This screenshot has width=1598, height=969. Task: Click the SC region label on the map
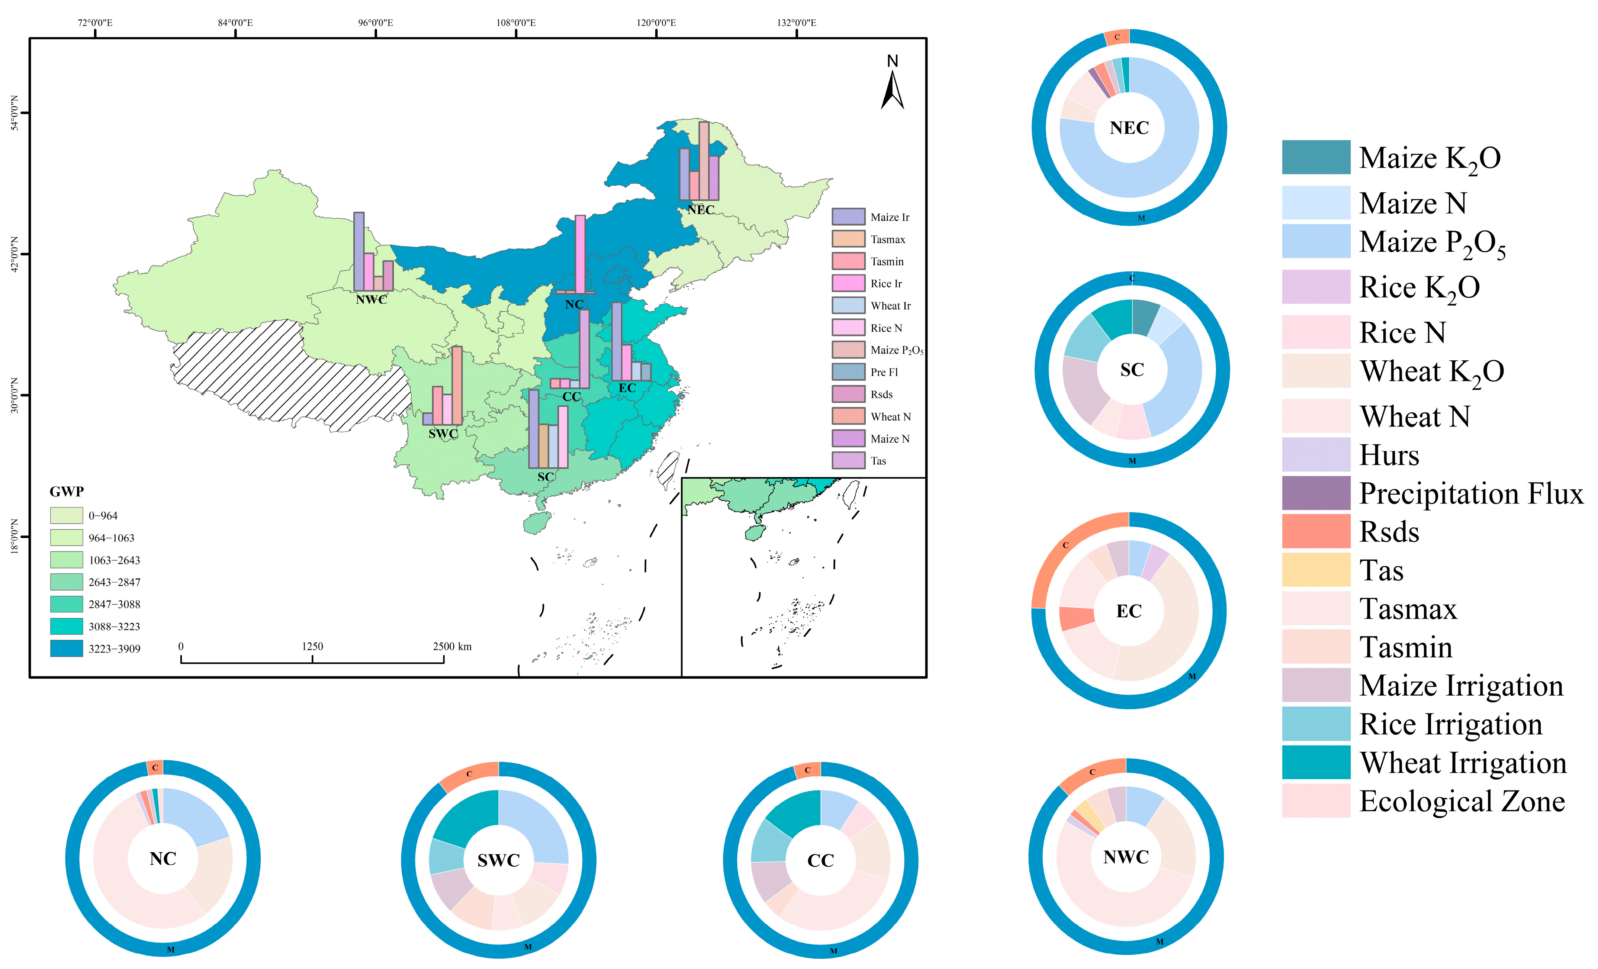coord(546,477)
